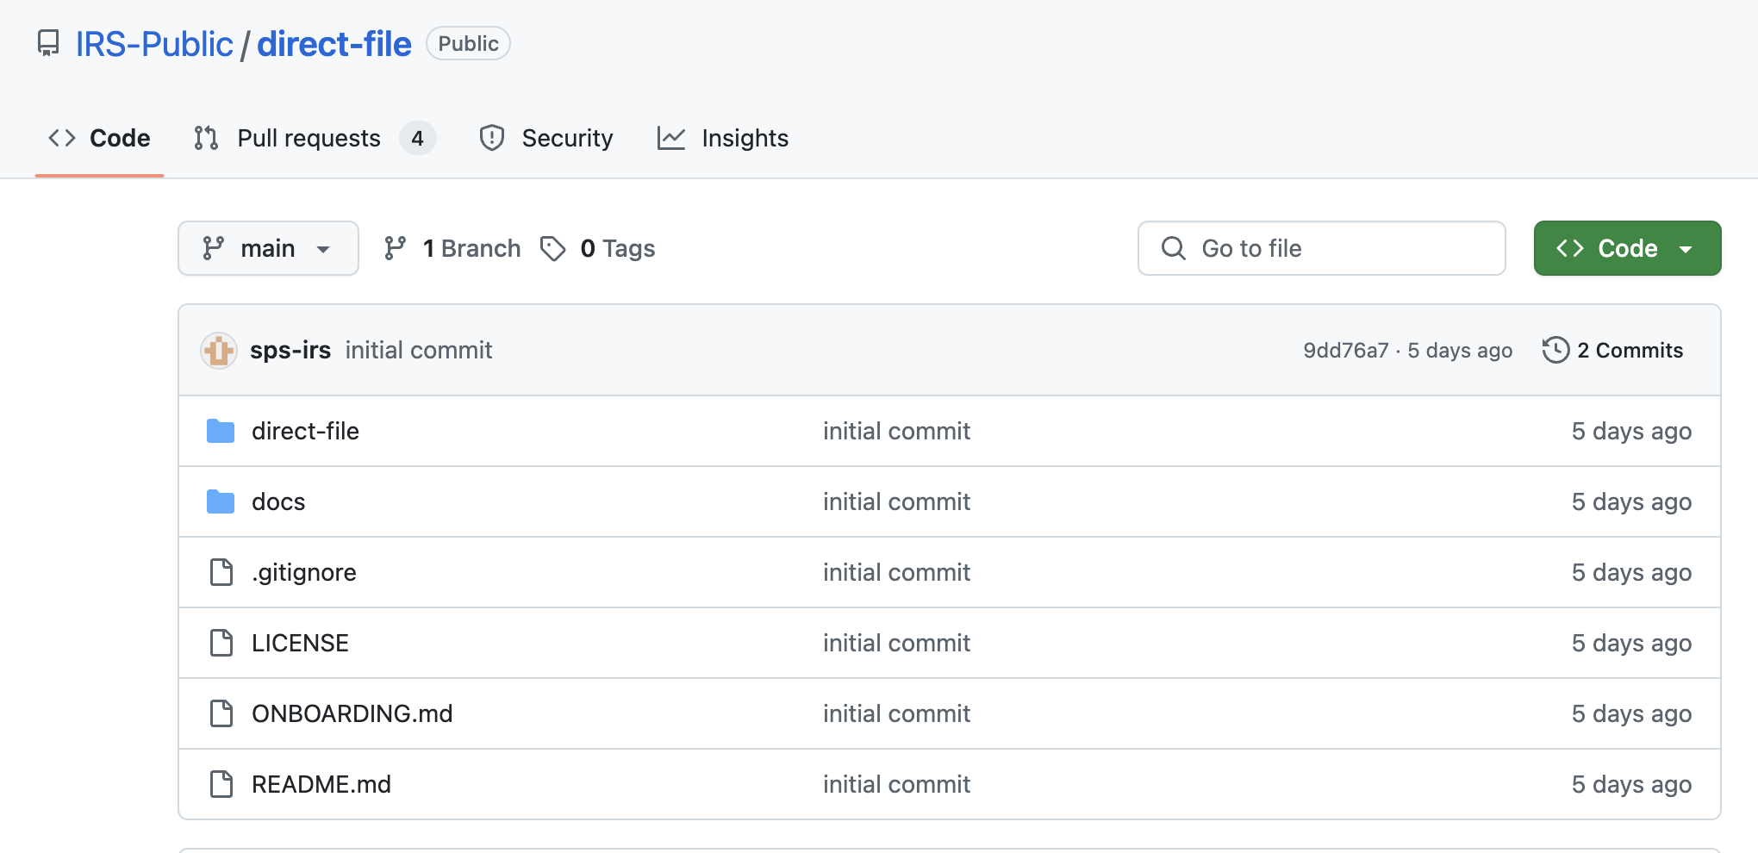Click the pull request icon in tabs
This screenshot has width=1758, height=853.
coord(206,138)
